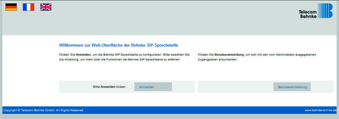Click paragraph starting 'Klicken Sie Anmelden'
This screenshot has height=119, width=339.
[124, 57]
